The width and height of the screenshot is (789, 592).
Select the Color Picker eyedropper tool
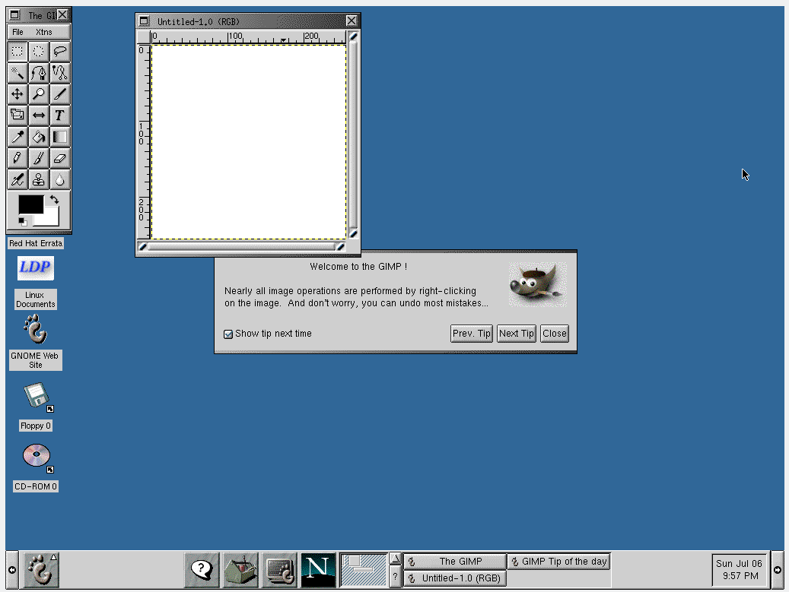pos(17,137)
